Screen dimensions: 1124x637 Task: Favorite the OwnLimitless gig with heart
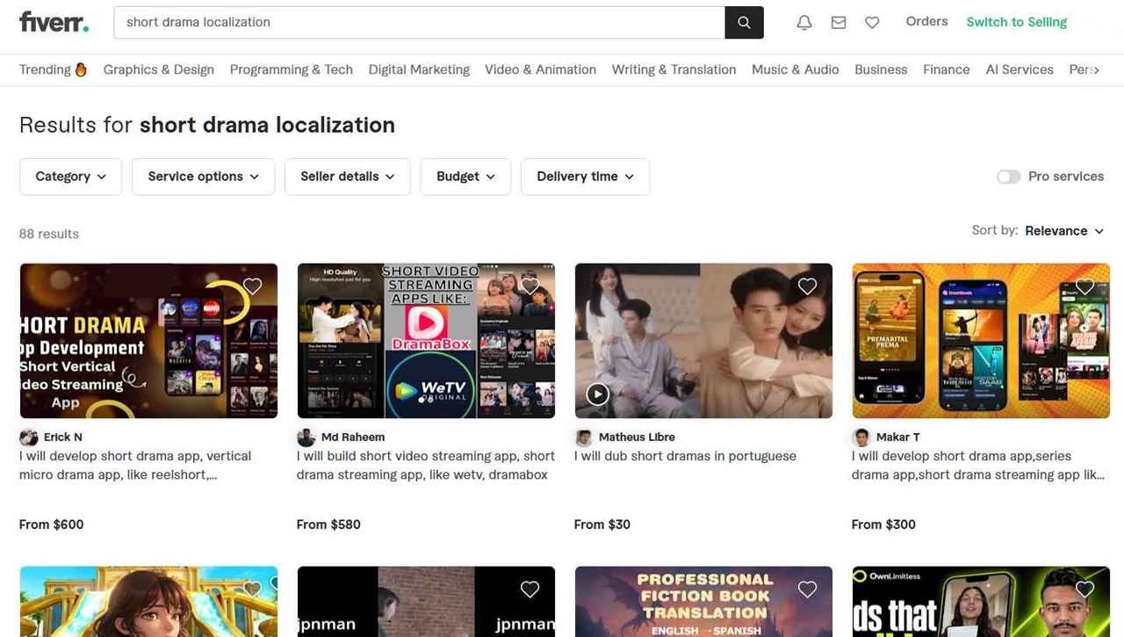pyautogui.click(x=1085, y=589)
